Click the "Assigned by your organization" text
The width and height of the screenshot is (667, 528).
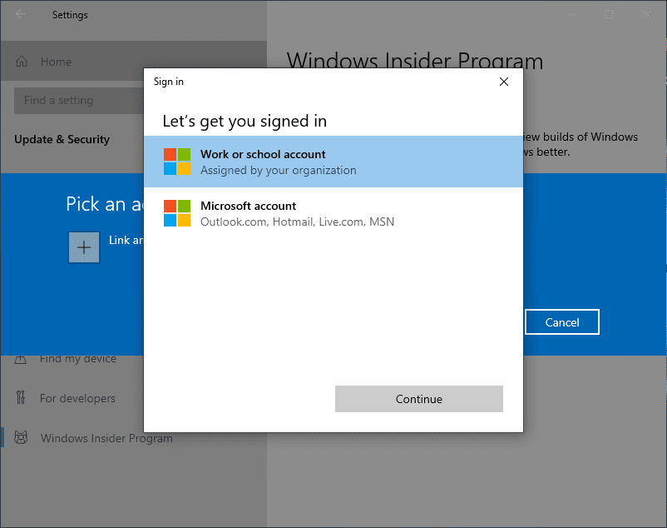[x=279, y=171]
